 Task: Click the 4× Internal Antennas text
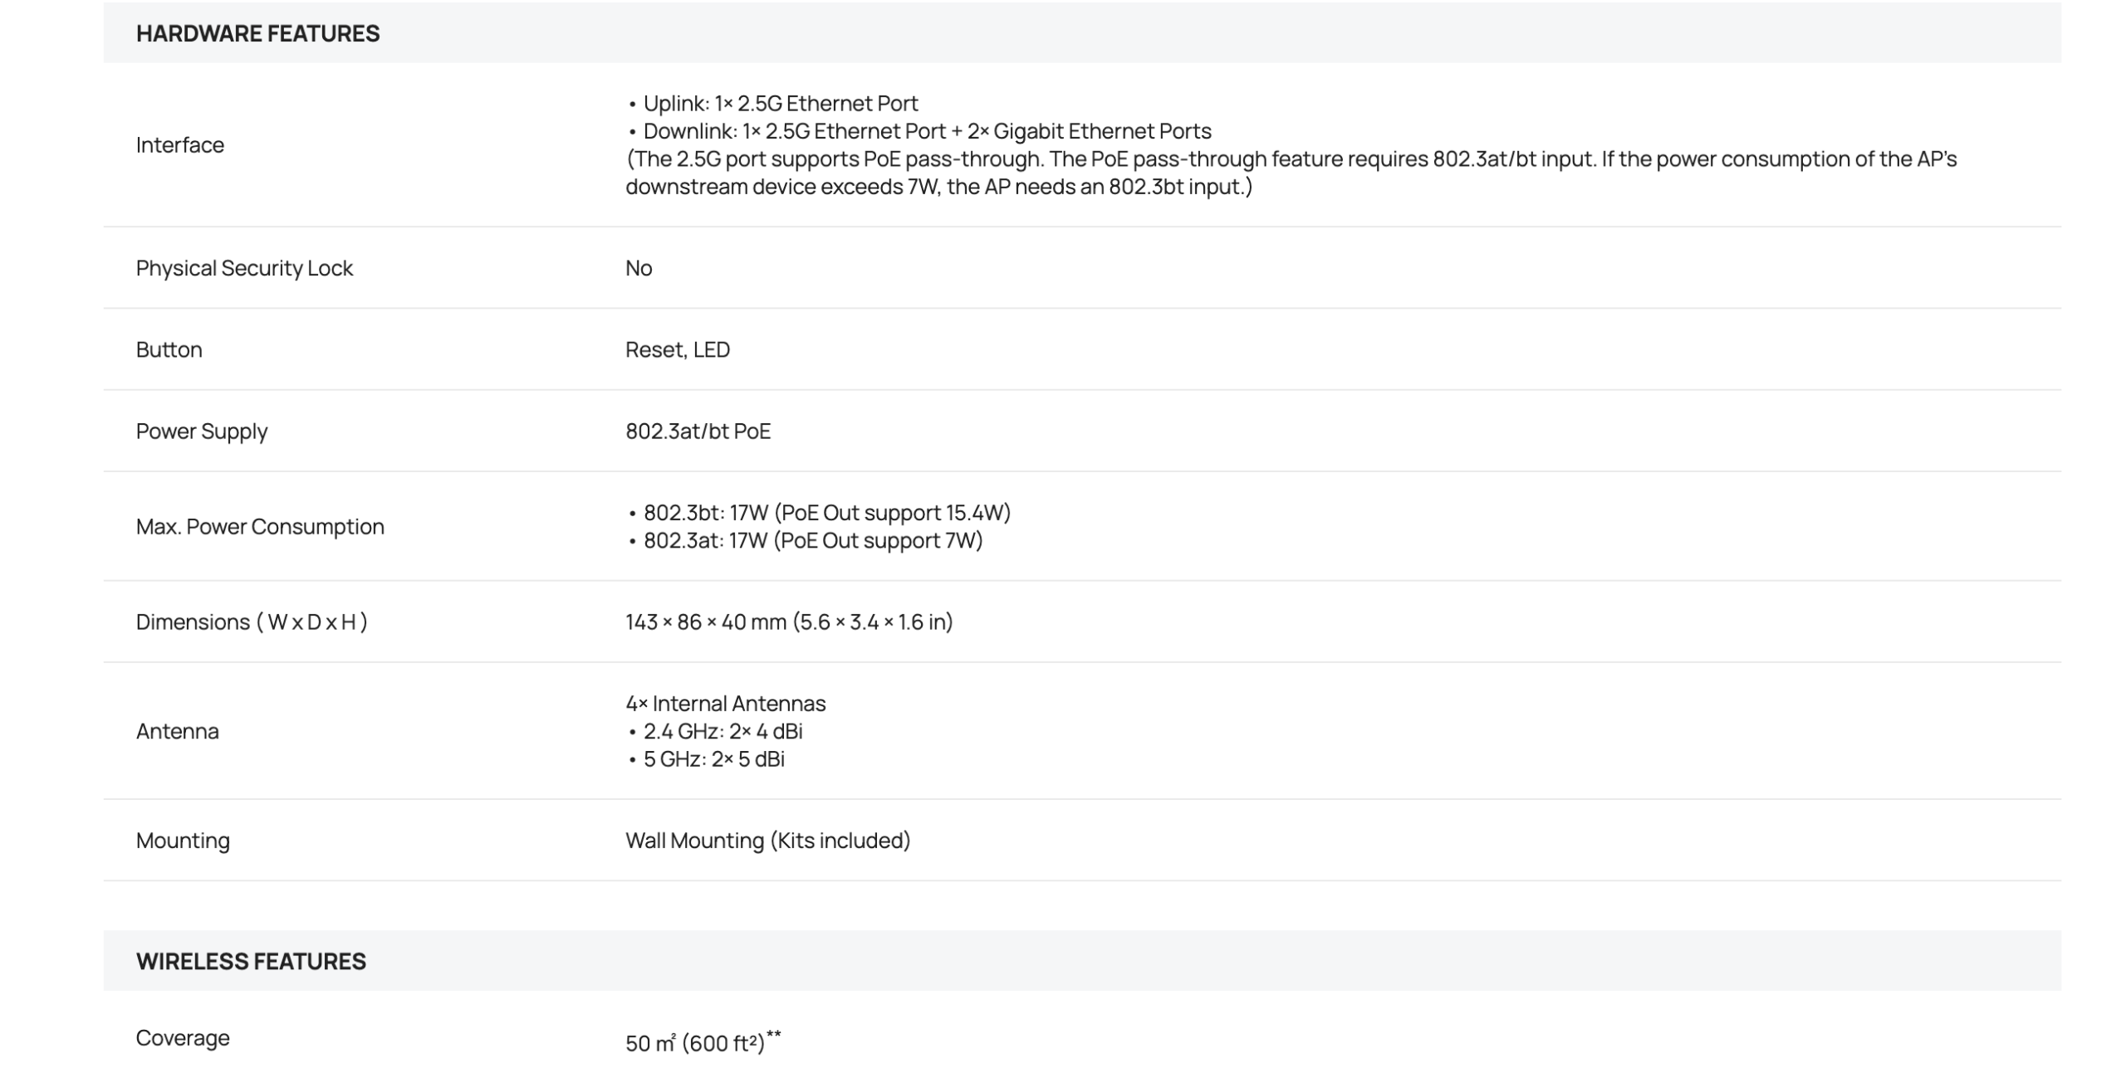[x=726, y=704]
